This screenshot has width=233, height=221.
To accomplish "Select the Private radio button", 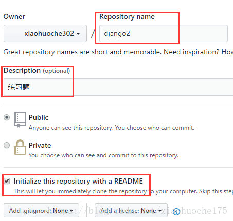I will coord(7,145).
